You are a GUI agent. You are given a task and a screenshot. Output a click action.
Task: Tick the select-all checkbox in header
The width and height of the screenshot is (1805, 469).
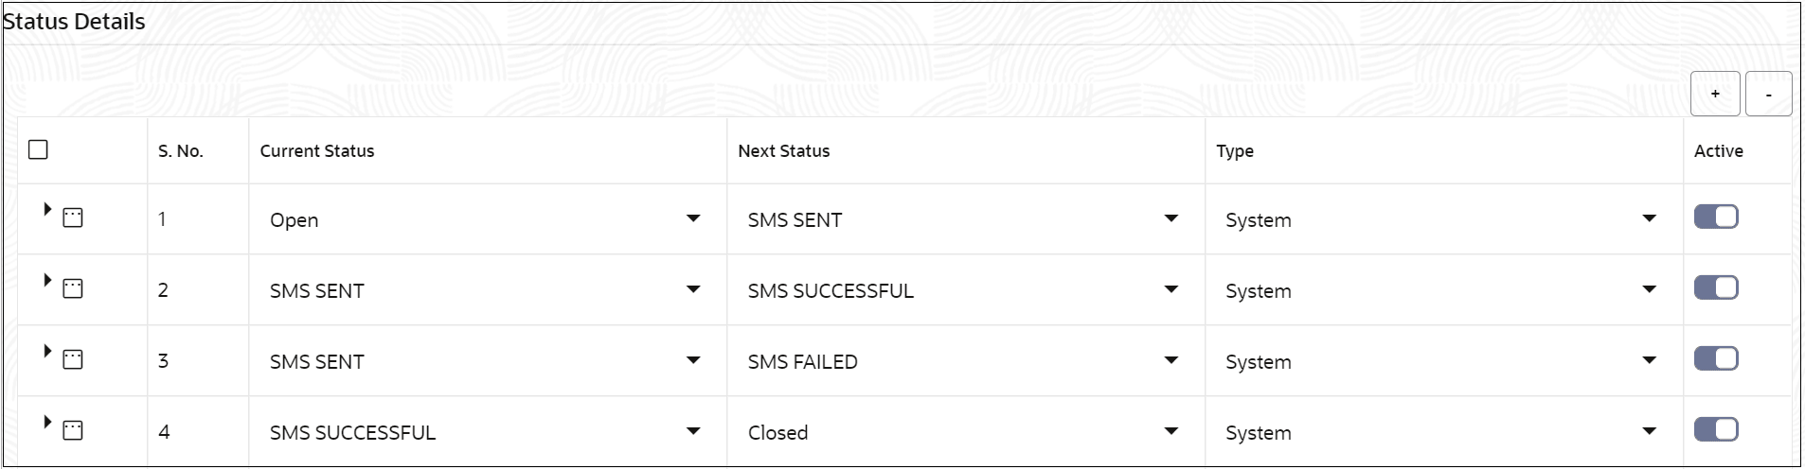(x=38, y=149)
